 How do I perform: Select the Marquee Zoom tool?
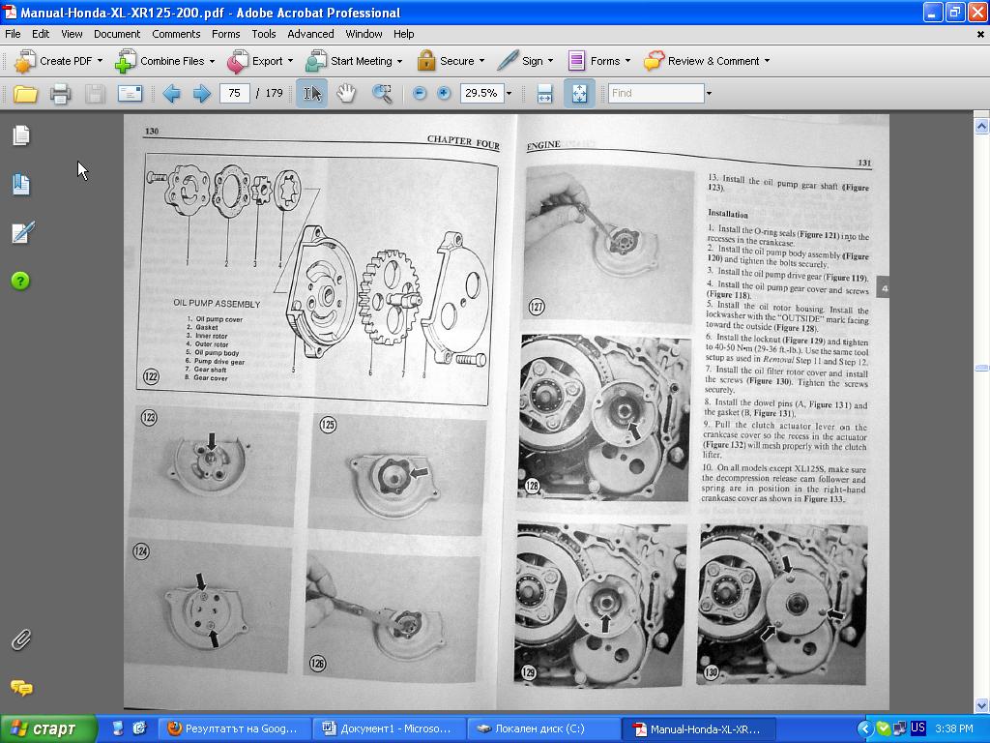[x=383, y=94]
